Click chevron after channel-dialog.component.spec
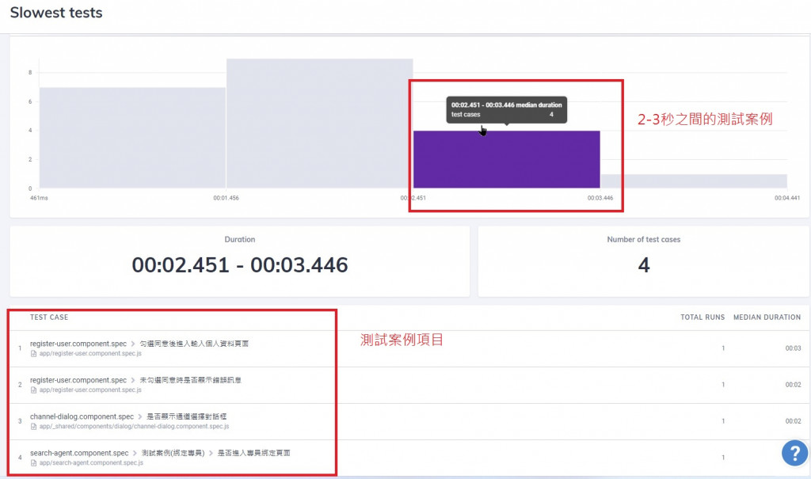 pyautogui.click(x=140, y=417)
